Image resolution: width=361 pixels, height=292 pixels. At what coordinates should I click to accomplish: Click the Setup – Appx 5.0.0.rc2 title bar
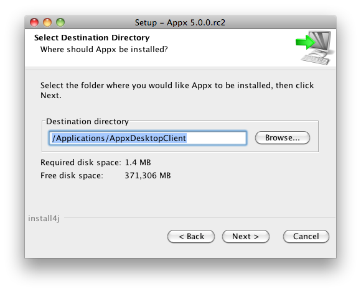[180, 22]
